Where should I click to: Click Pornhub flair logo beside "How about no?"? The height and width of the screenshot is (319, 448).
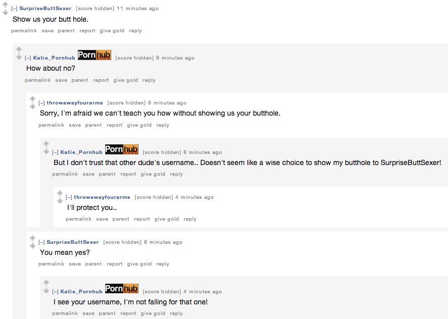(94, 55)
